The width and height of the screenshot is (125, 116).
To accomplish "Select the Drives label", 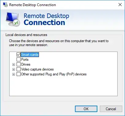I will (26, 64).
